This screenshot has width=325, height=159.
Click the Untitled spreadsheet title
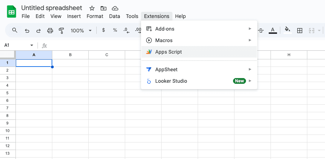(x=52, y=8)
